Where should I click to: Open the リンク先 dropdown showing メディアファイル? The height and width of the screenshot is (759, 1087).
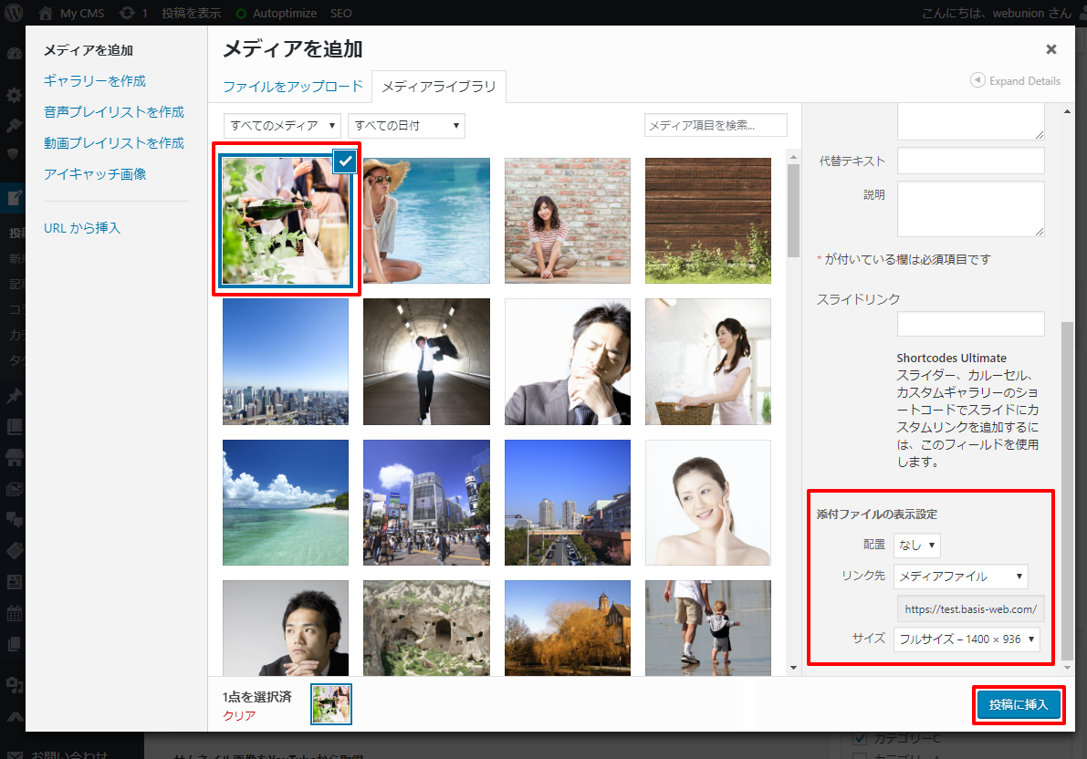961,576
